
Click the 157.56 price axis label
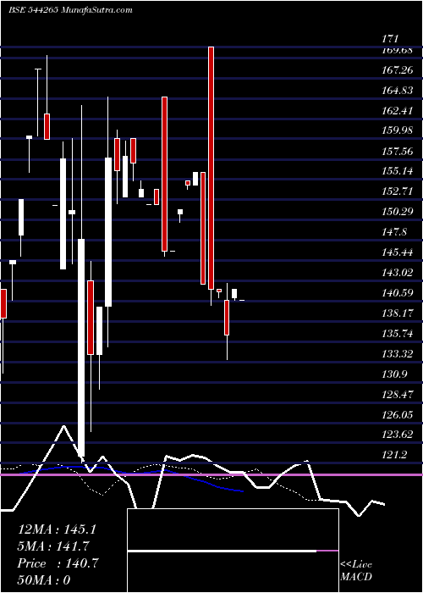point(397,152)
